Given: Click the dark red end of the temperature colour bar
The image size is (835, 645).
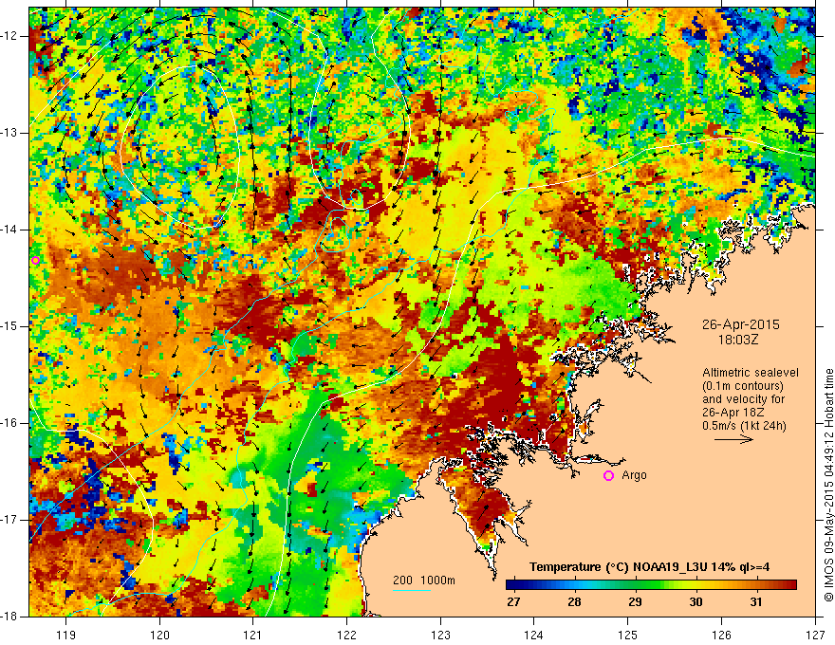Looking at the screenshot, I should tap(789, 585).
